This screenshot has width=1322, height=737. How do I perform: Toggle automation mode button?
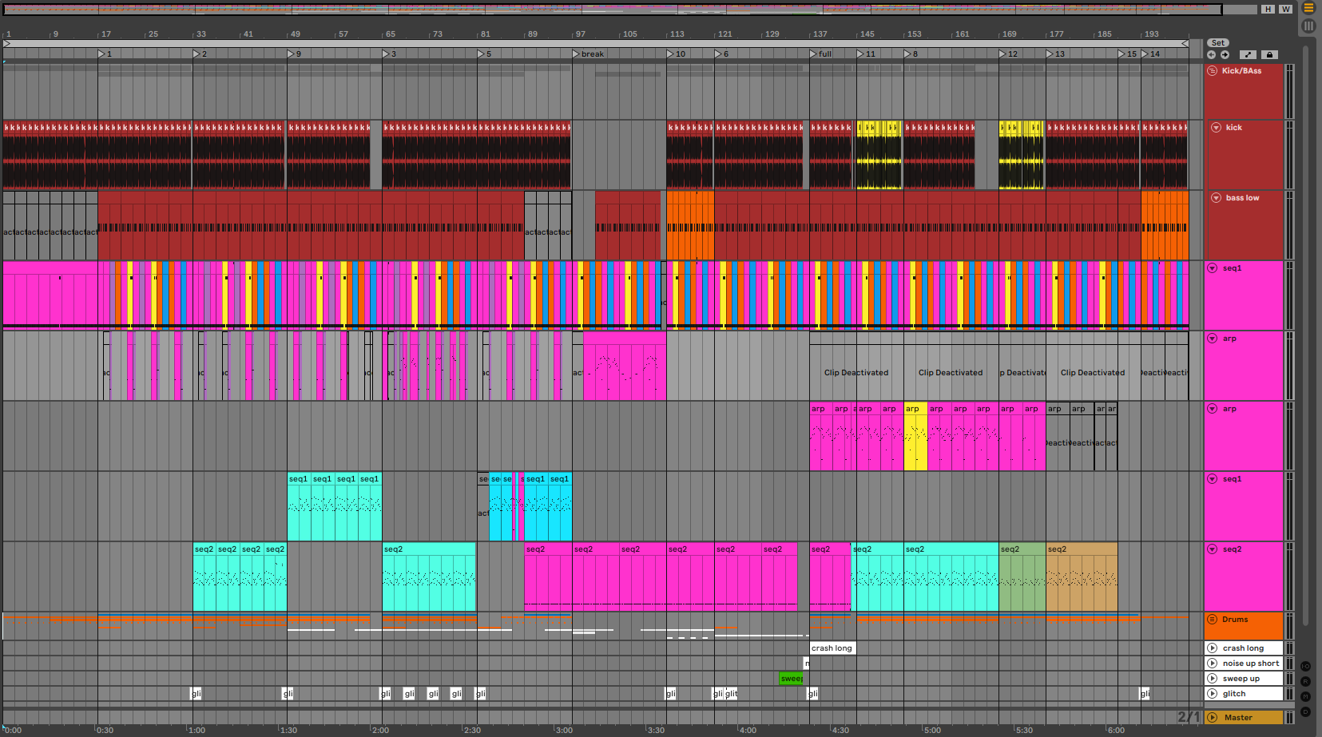(x=1249, y=54)
